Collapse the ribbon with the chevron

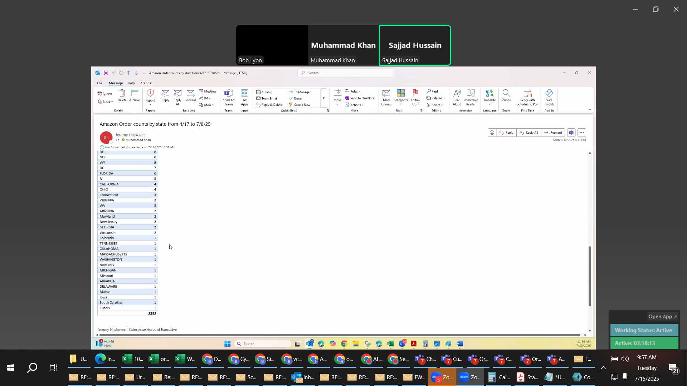pyautogui.click(x=590, y=110)
